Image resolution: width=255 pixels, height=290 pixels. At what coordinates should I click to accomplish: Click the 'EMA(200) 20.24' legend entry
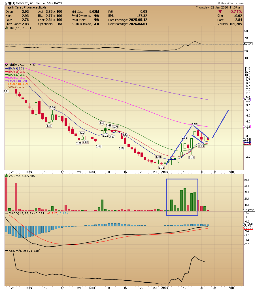pyautogui.click(x=18, y=84)
